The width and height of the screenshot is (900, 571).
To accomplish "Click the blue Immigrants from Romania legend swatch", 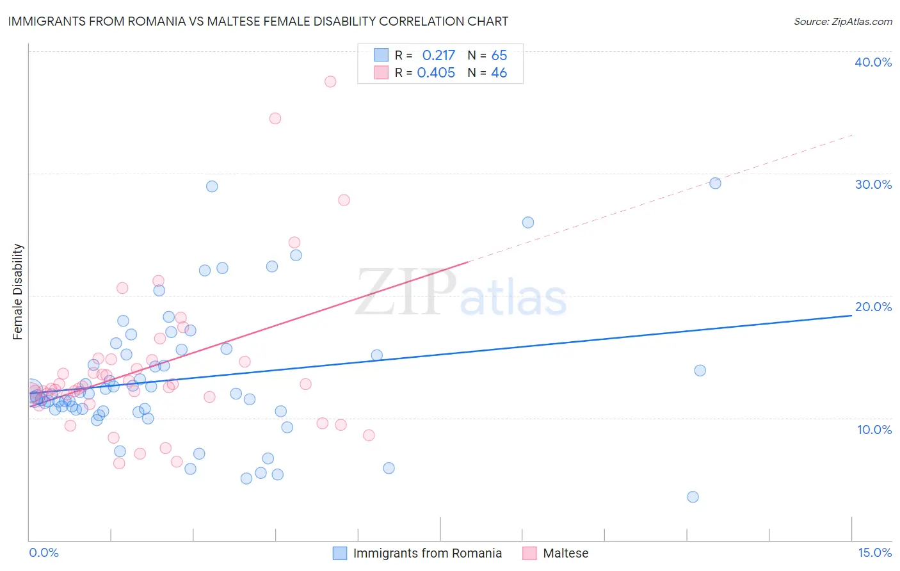I will pos(340,553).
